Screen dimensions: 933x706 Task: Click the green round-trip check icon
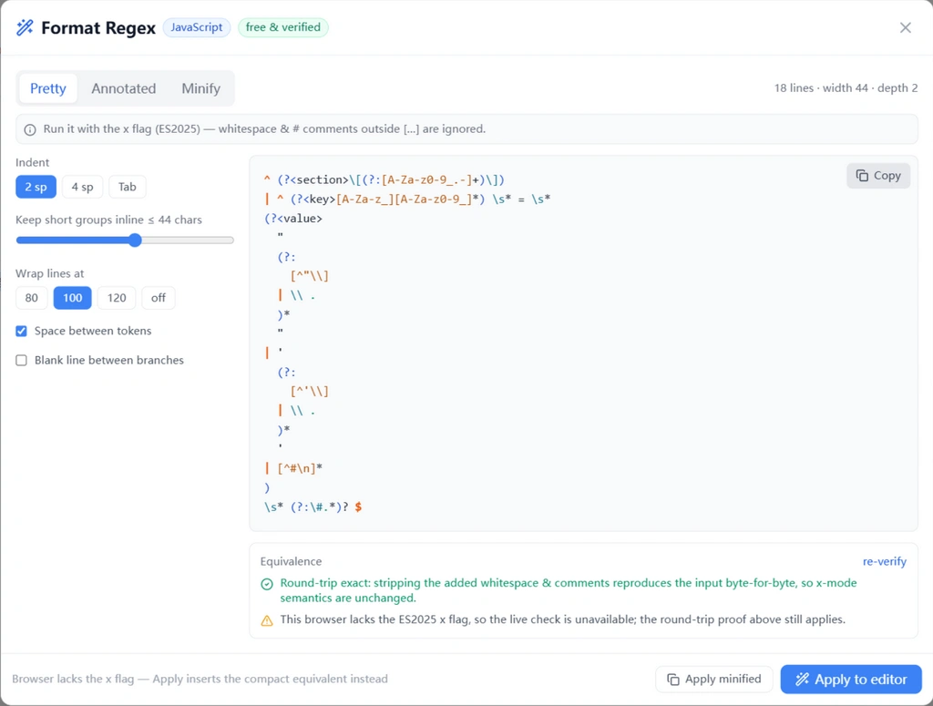pos(267,584)
